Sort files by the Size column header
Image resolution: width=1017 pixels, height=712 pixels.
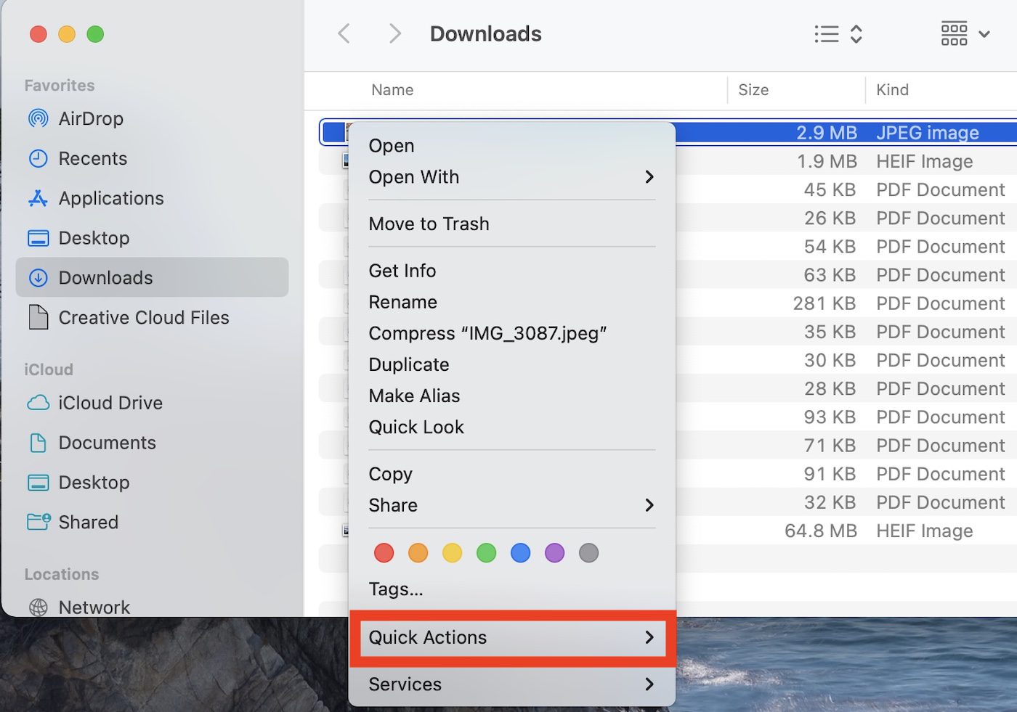tap(753, 90)
